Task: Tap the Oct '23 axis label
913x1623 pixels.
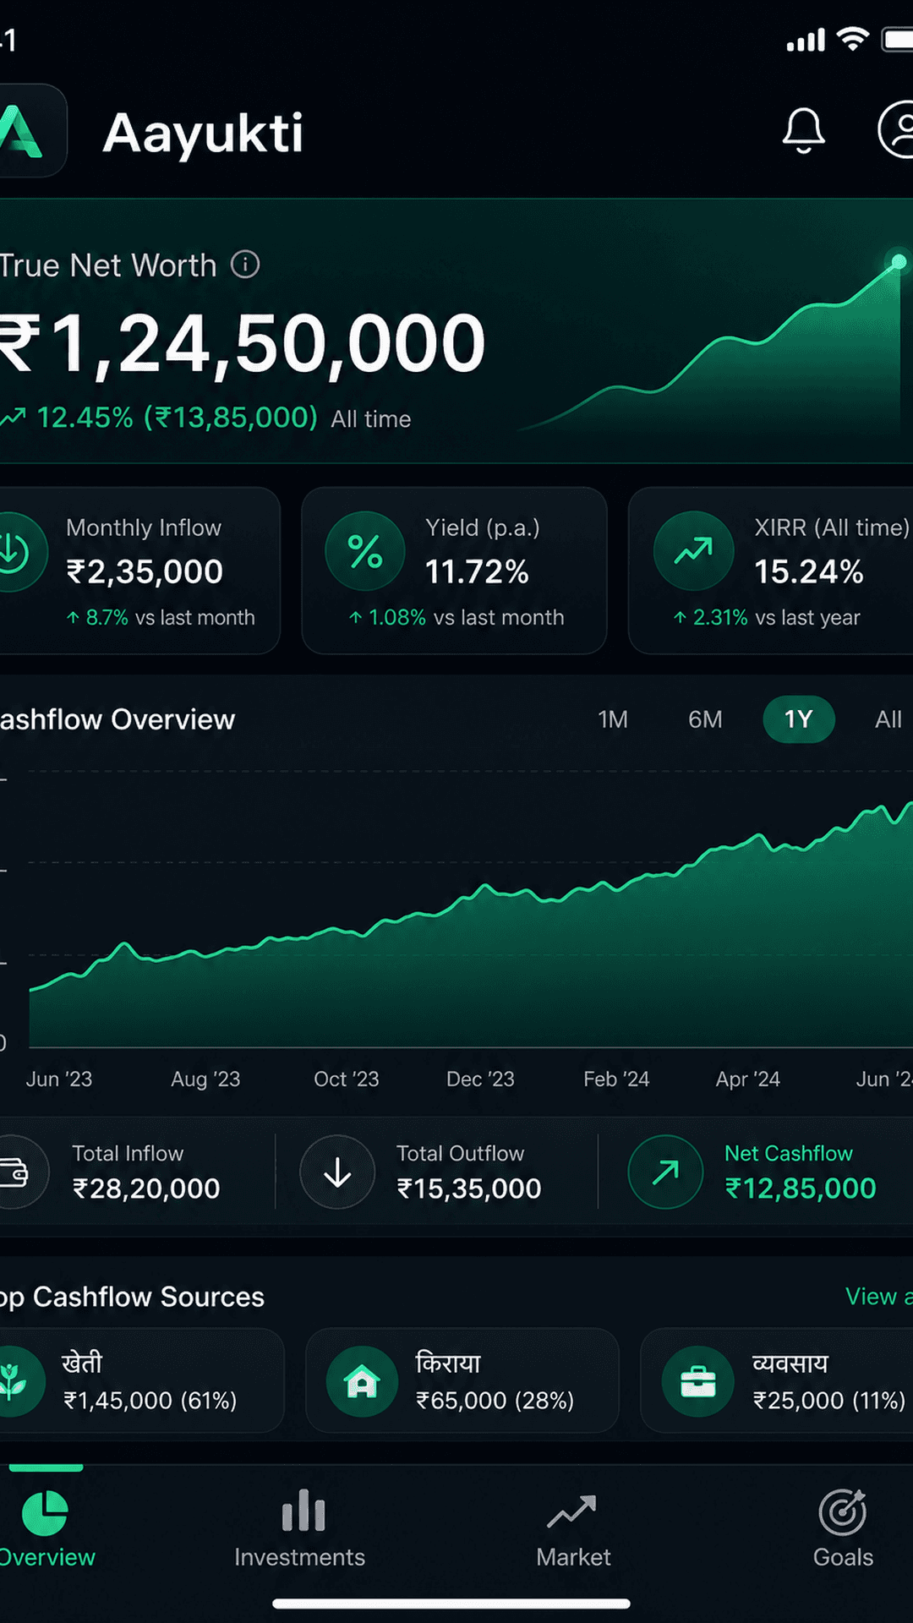Action: pyautogui.click(x=347, y=1079)
